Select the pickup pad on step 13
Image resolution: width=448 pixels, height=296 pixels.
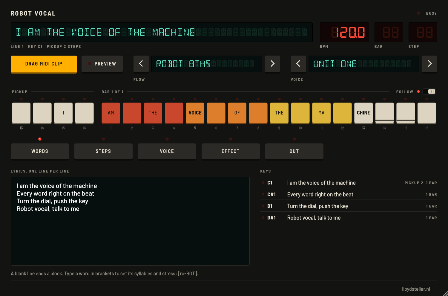[21, 113]
